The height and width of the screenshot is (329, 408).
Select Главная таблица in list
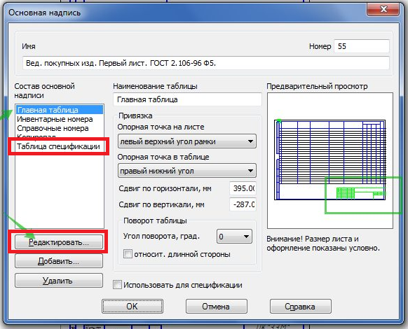point(60,110)
